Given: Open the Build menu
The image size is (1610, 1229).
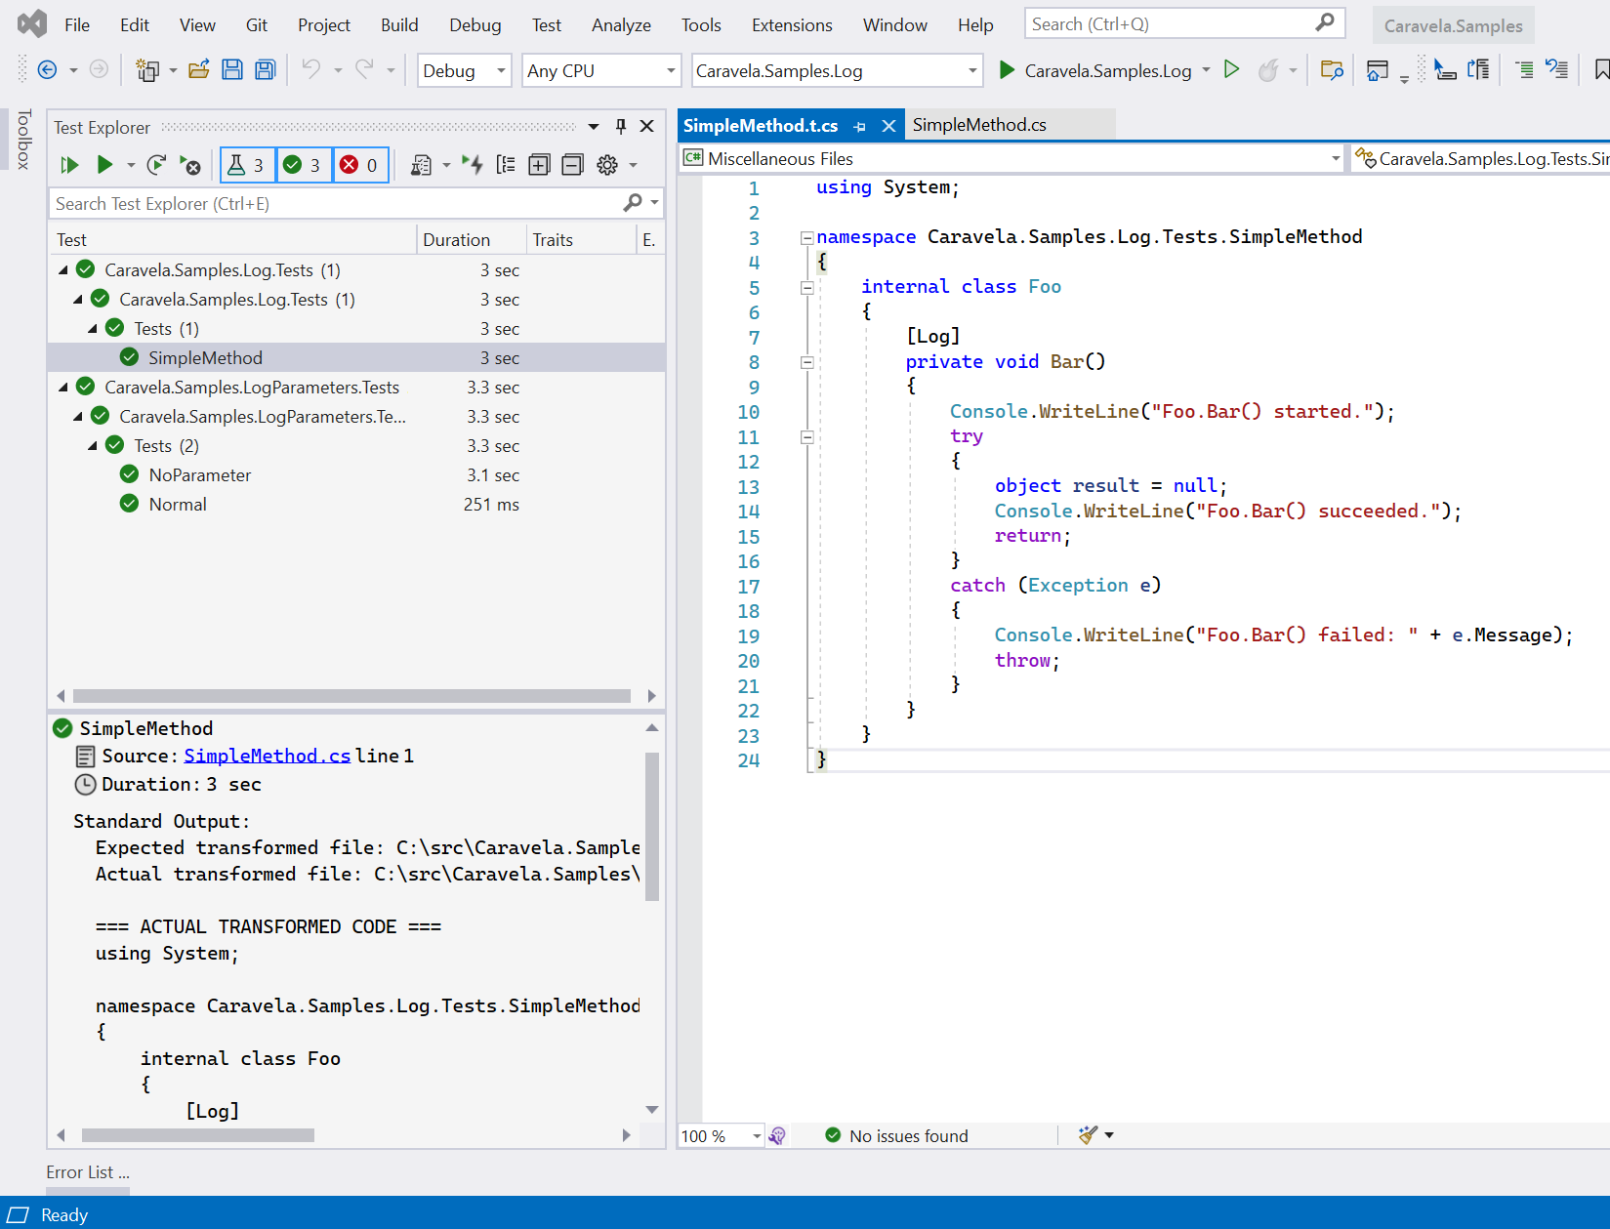Looking at the screenshot, I should tap(399, 25).
